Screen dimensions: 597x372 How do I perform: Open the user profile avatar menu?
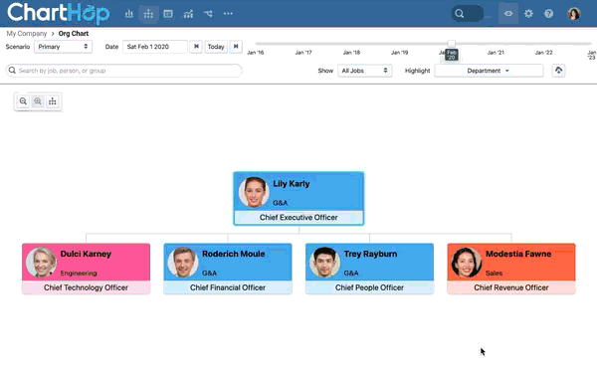point(574,14)
